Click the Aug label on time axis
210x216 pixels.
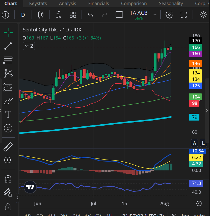pos(165,203)
